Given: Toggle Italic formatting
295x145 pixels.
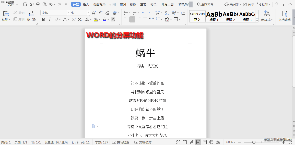Looking at the screenshot, I should click(x=50, y=19).
